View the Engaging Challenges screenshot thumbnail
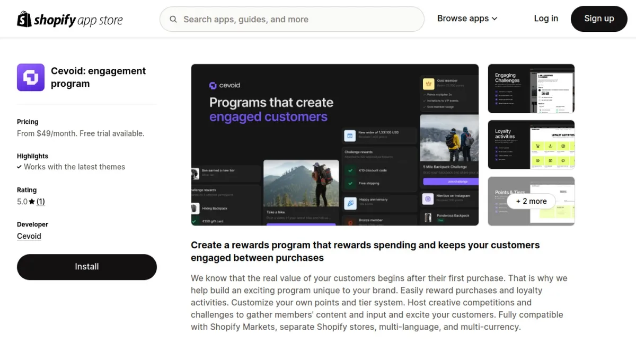This screenshot has width=636, height=344. 531,88
